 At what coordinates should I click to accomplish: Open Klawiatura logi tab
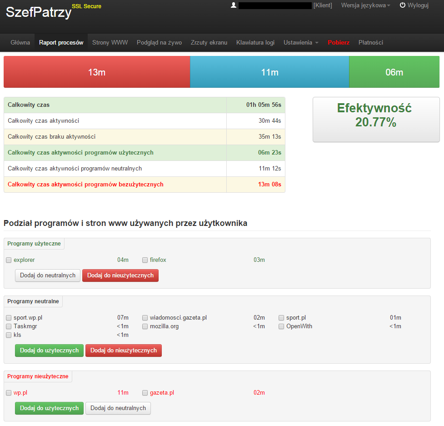(255, 42)
